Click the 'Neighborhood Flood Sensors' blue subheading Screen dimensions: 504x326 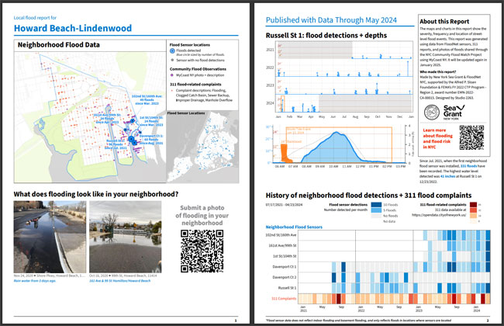coord(294,227)
